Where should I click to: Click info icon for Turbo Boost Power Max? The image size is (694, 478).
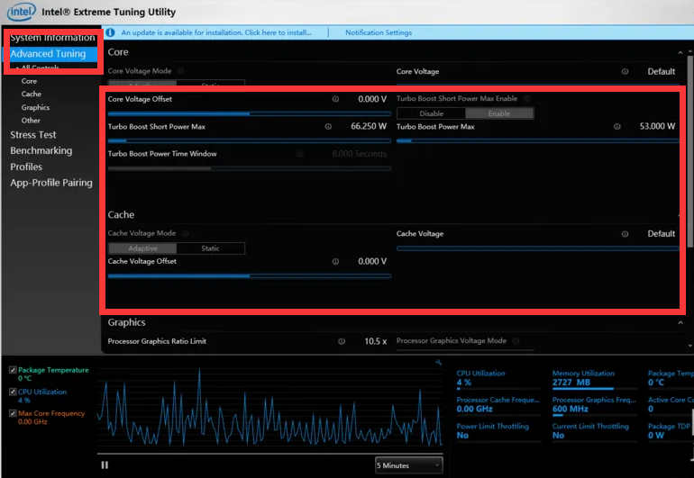pos(616,126)
